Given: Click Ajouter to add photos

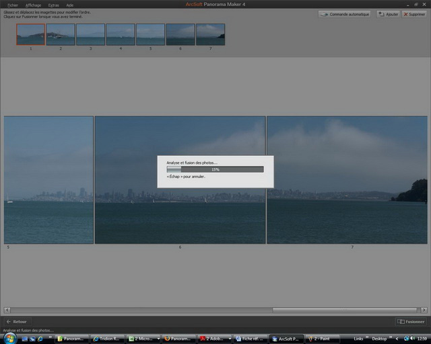Looking at the screenshot, I should pos(387,14).
